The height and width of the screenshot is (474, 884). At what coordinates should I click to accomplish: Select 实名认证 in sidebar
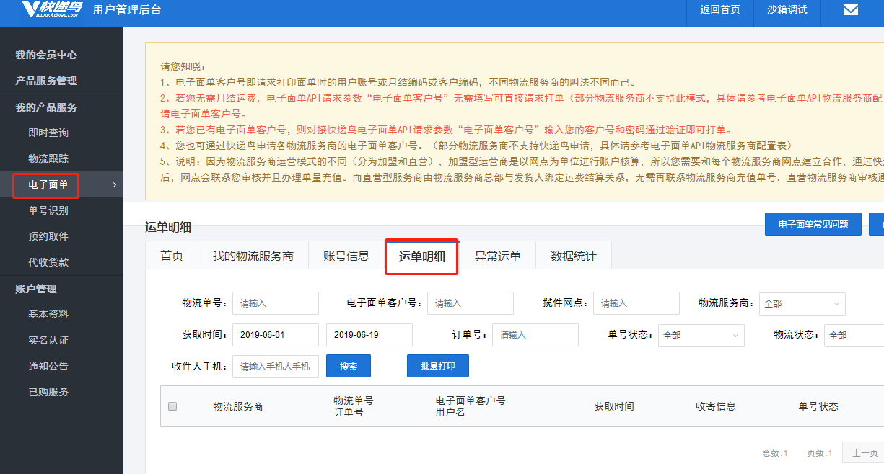pyautogui.click(x=48, y=340)
